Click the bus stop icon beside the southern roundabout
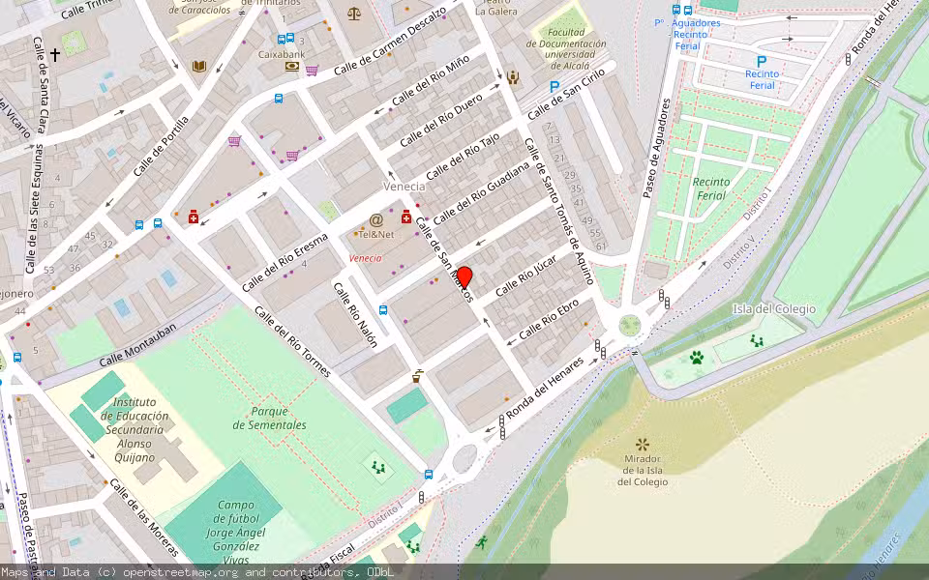The width and height of the screenshot is (929, 580). (x=429, y=474)
